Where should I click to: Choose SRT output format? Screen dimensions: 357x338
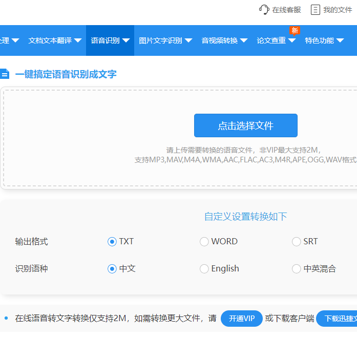[297, 242]
